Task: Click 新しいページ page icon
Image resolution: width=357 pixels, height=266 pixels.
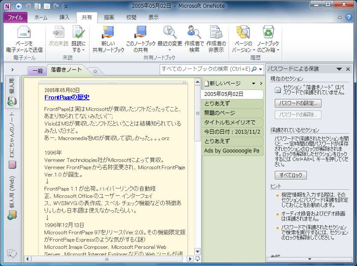Action: coord(206,84)
